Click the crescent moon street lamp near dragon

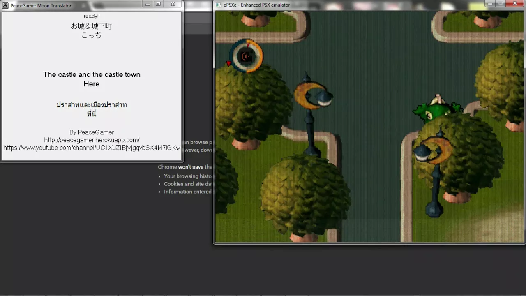click(x=434, y=173)
